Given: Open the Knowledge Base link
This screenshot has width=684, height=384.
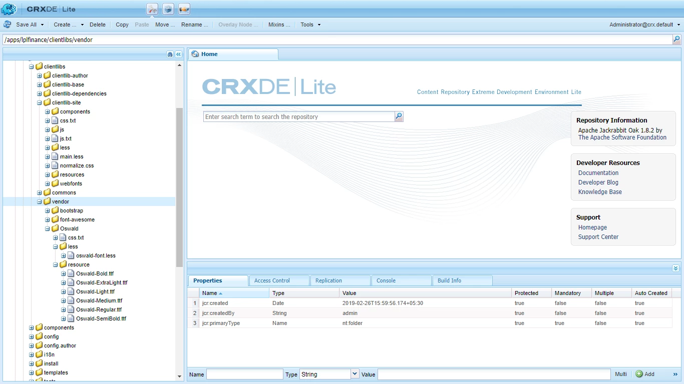Looking at the screenshot, I should (600, 192).
